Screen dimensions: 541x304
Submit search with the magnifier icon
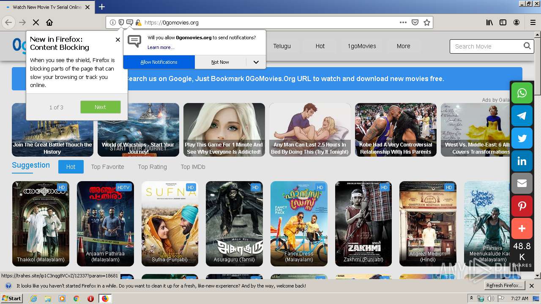527,46
